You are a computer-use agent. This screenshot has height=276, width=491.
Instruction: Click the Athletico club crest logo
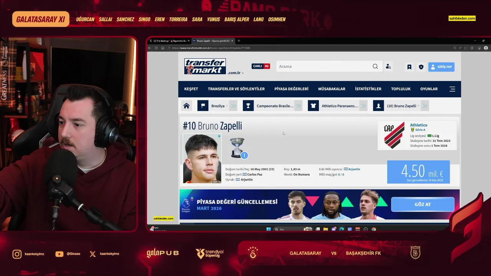coord(394,135)
